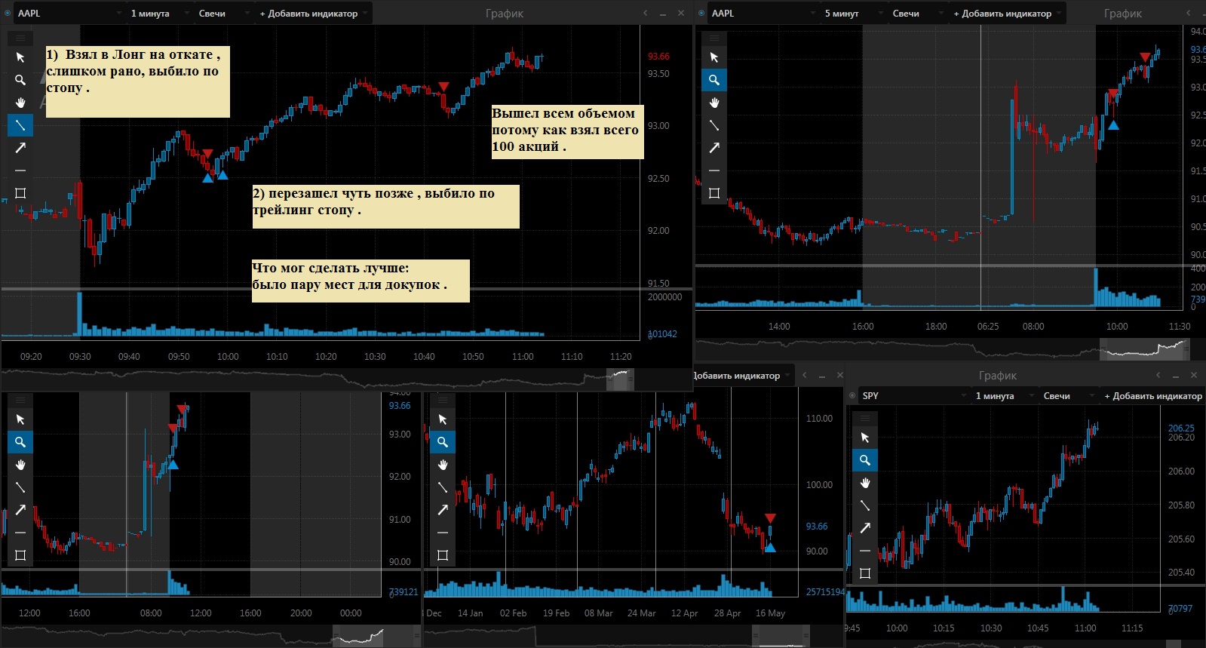The width and height of the screenshot is (1206, 648).
Task: Select zoom magnifier in top-left AAPL 1-minute chart
Action: point(20,80)
